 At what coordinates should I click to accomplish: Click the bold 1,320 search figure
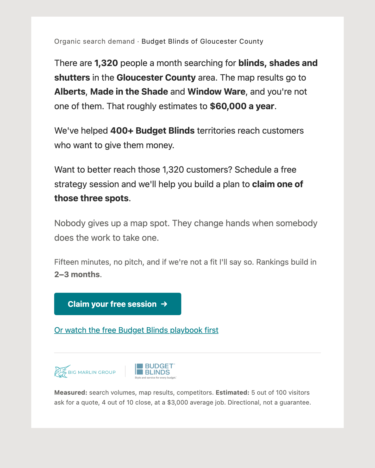[106, 63]
